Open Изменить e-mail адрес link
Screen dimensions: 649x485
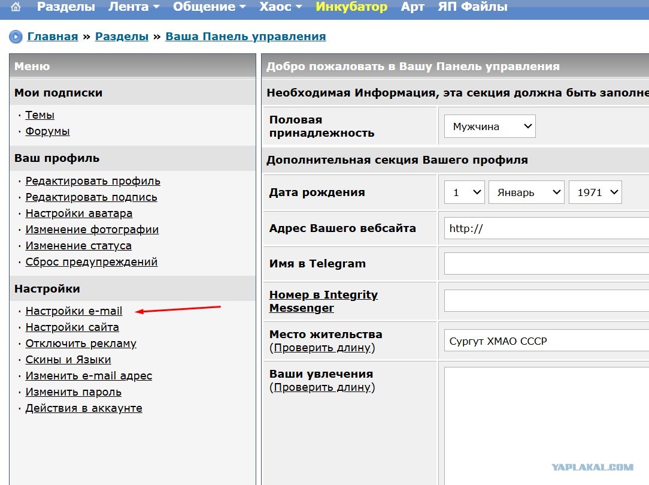click(x=89, y=375)
